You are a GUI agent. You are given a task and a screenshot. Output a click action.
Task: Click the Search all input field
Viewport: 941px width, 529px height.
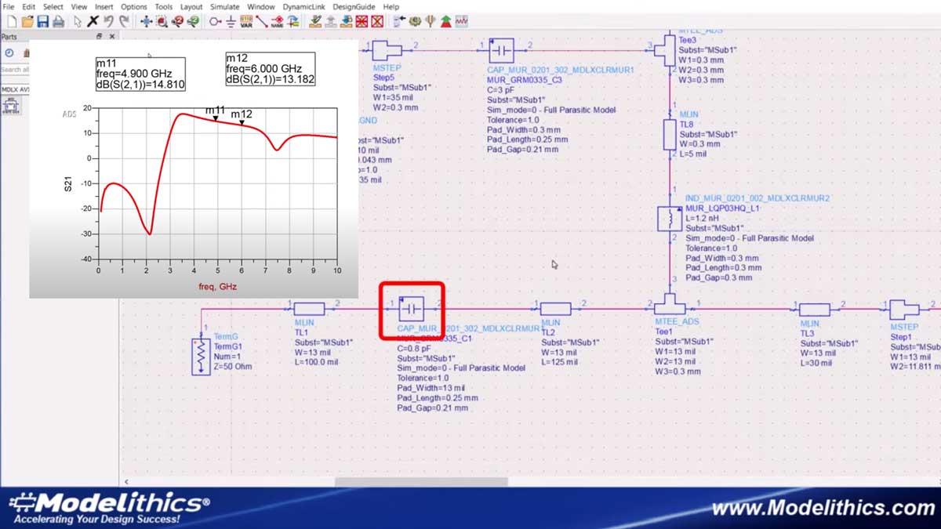coord(14,69)
